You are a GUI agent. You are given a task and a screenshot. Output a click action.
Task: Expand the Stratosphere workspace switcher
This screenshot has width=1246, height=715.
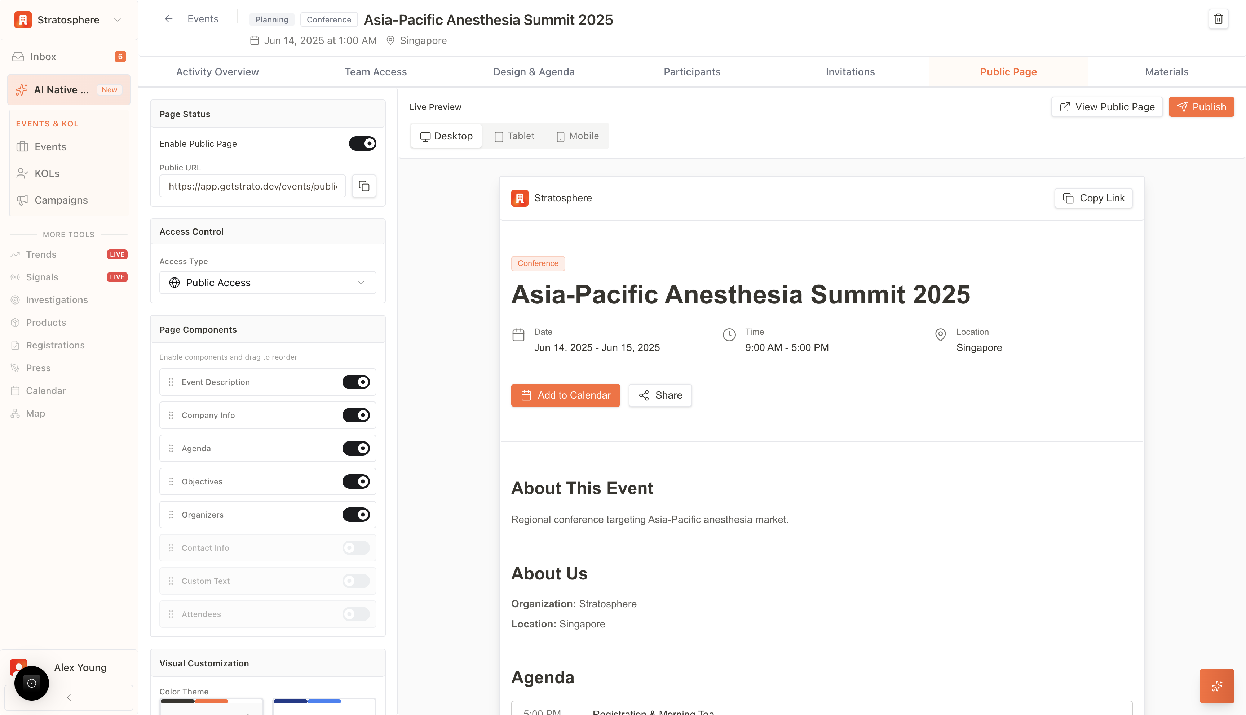click(117, 20)
